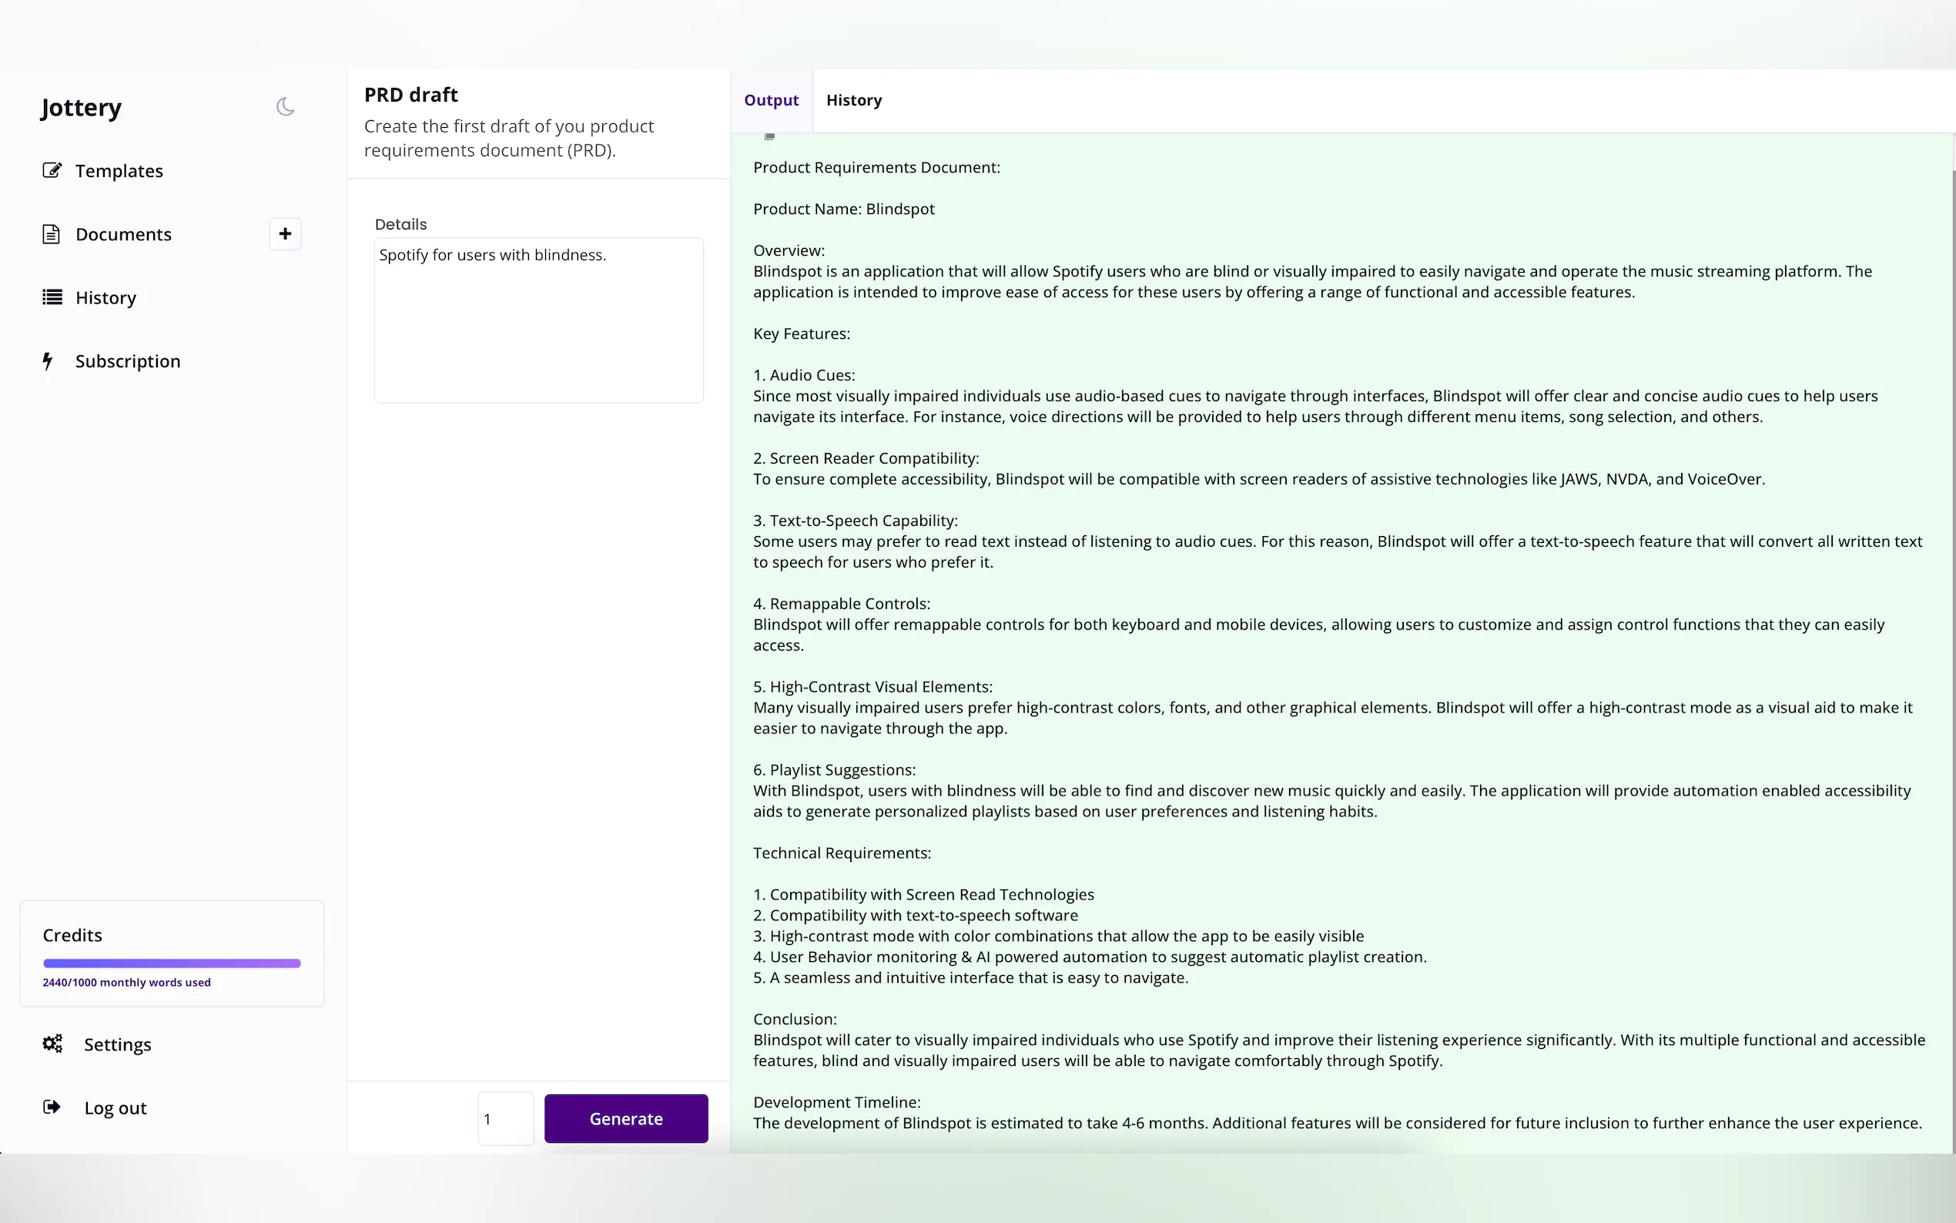Image resolution: width=1956 pixels, height=1223 pixels.
Task: Open the History tab beside Output
Action: (854, 100)
